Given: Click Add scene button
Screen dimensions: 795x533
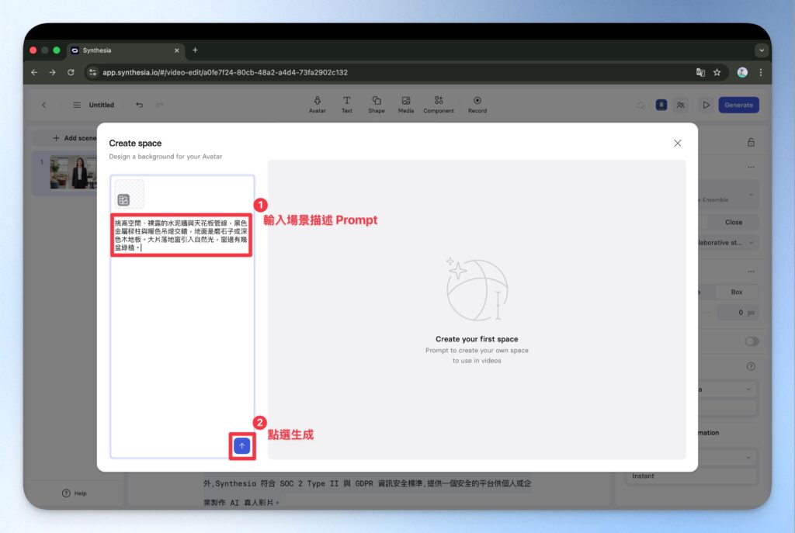Looking at the screenshot, I should pos(74,138).
